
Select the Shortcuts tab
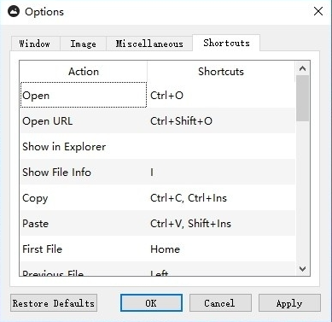[x=226, y=43]
